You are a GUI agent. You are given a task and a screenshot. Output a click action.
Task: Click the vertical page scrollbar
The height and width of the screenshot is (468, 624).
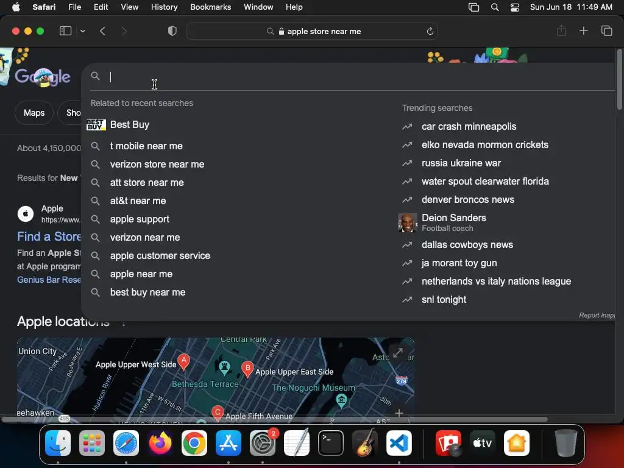619,79
